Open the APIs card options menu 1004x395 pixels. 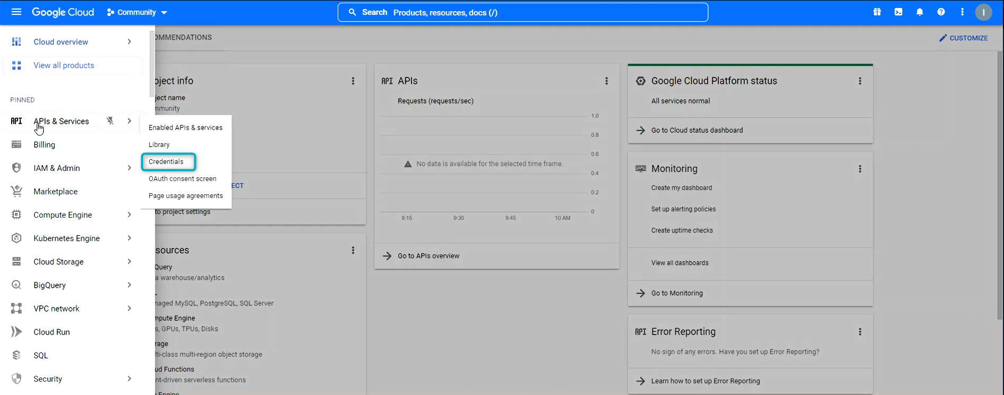coord(606,81)
